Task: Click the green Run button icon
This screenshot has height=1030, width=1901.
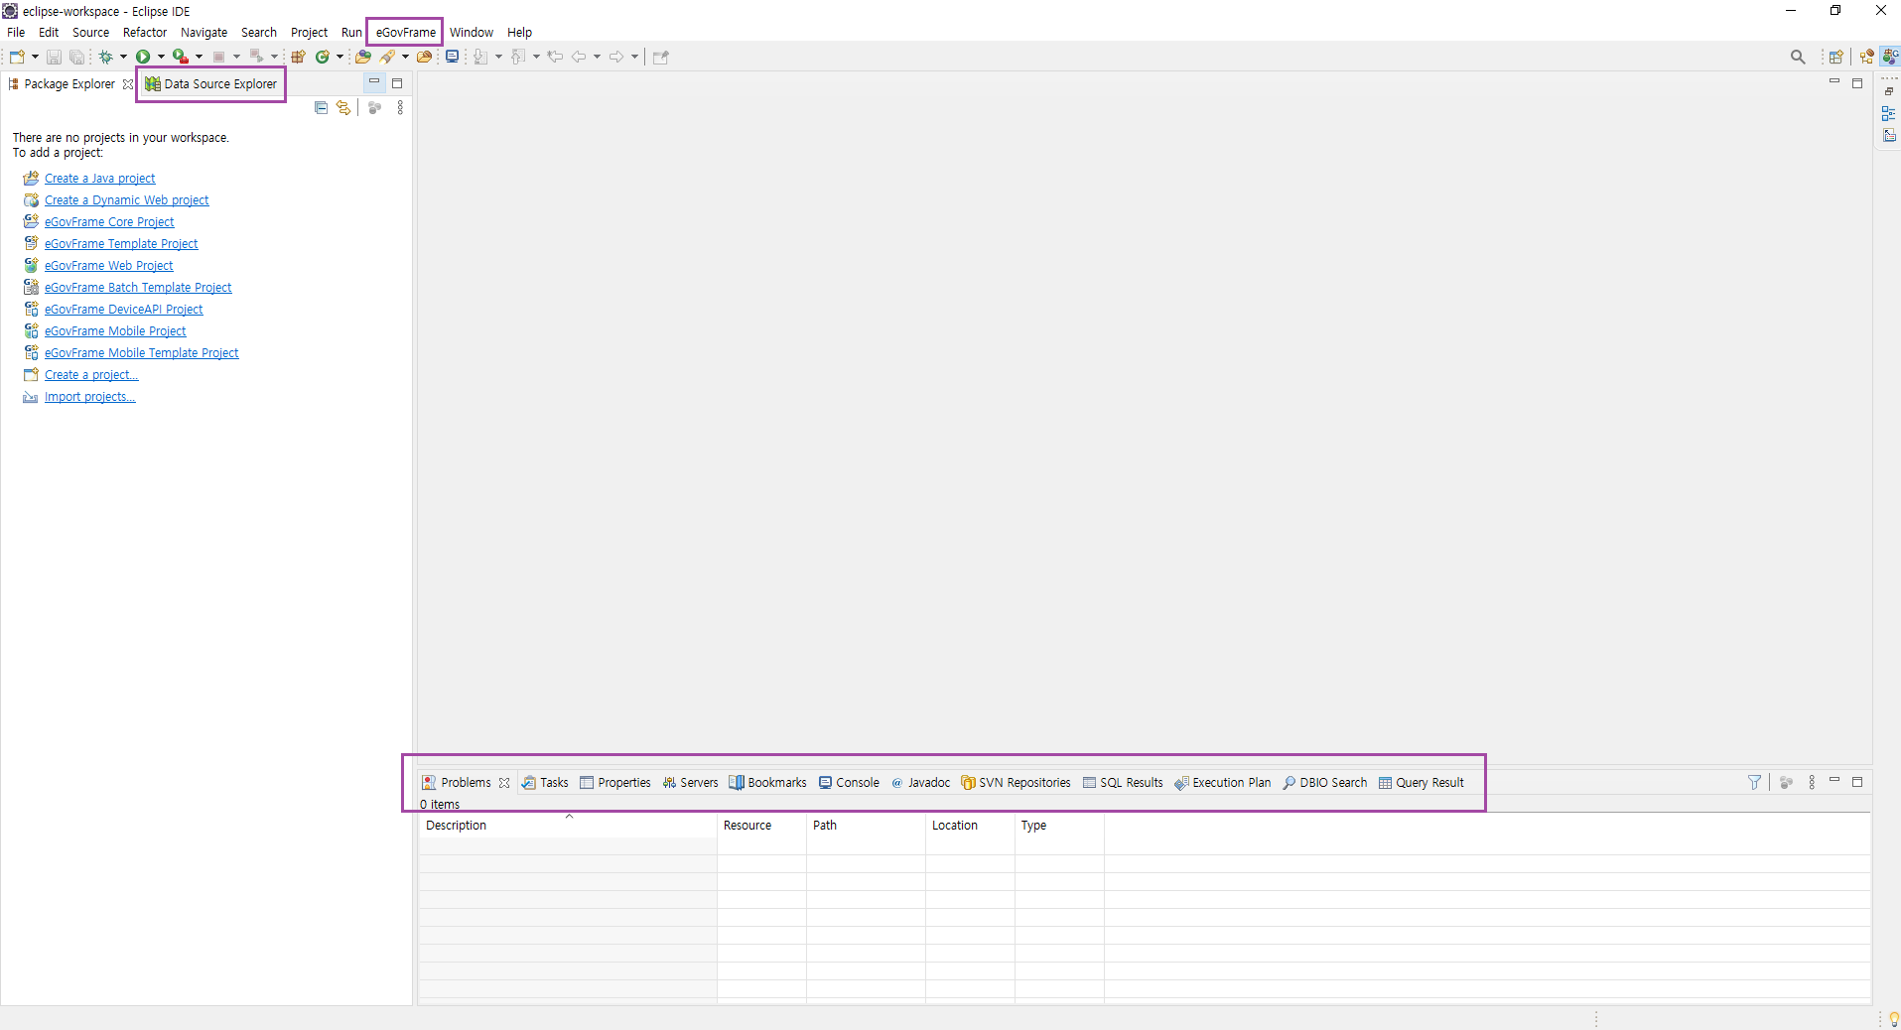Action: point(143,57)
